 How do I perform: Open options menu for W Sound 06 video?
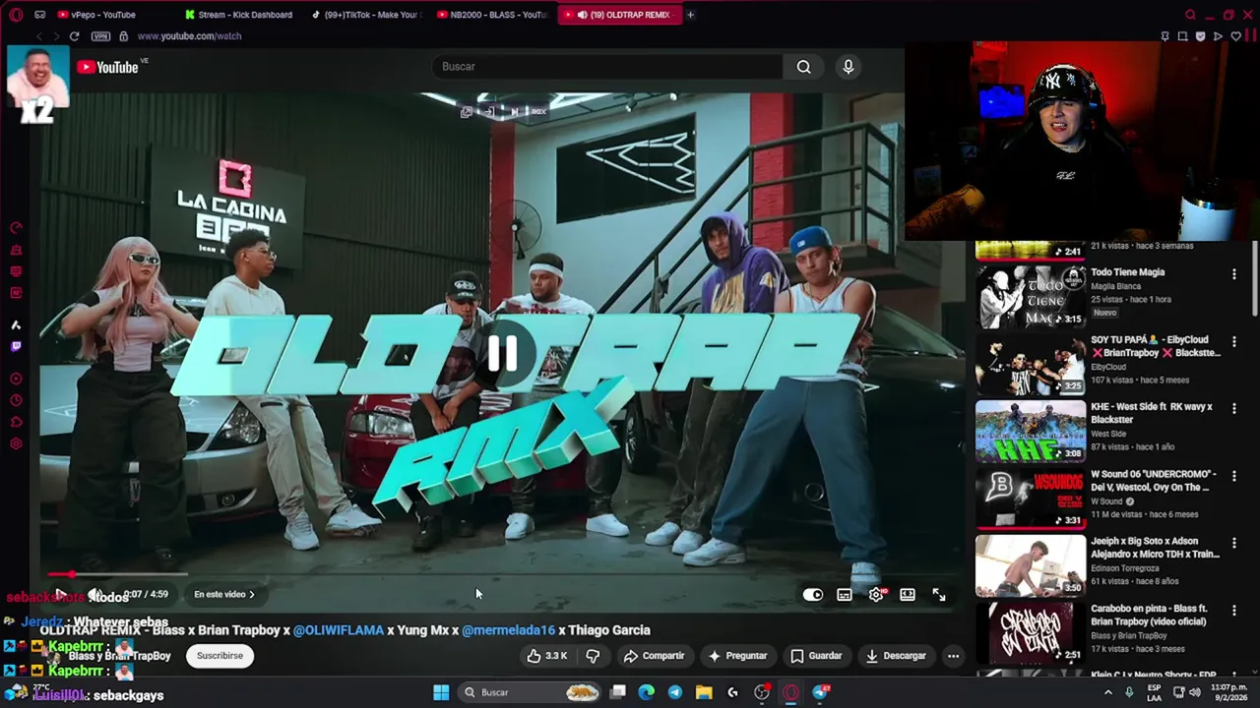[x=1233, y=477]
